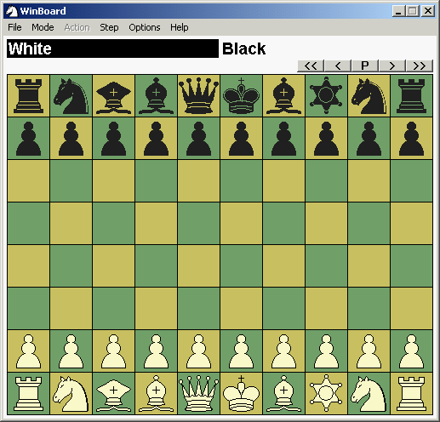Pick the white pawn on the d-file
The height and width of the screenshot is (422, 440).
tap(156, 351)
